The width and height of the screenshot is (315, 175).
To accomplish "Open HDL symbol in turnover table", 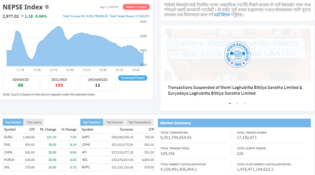I will coord(85,160).
